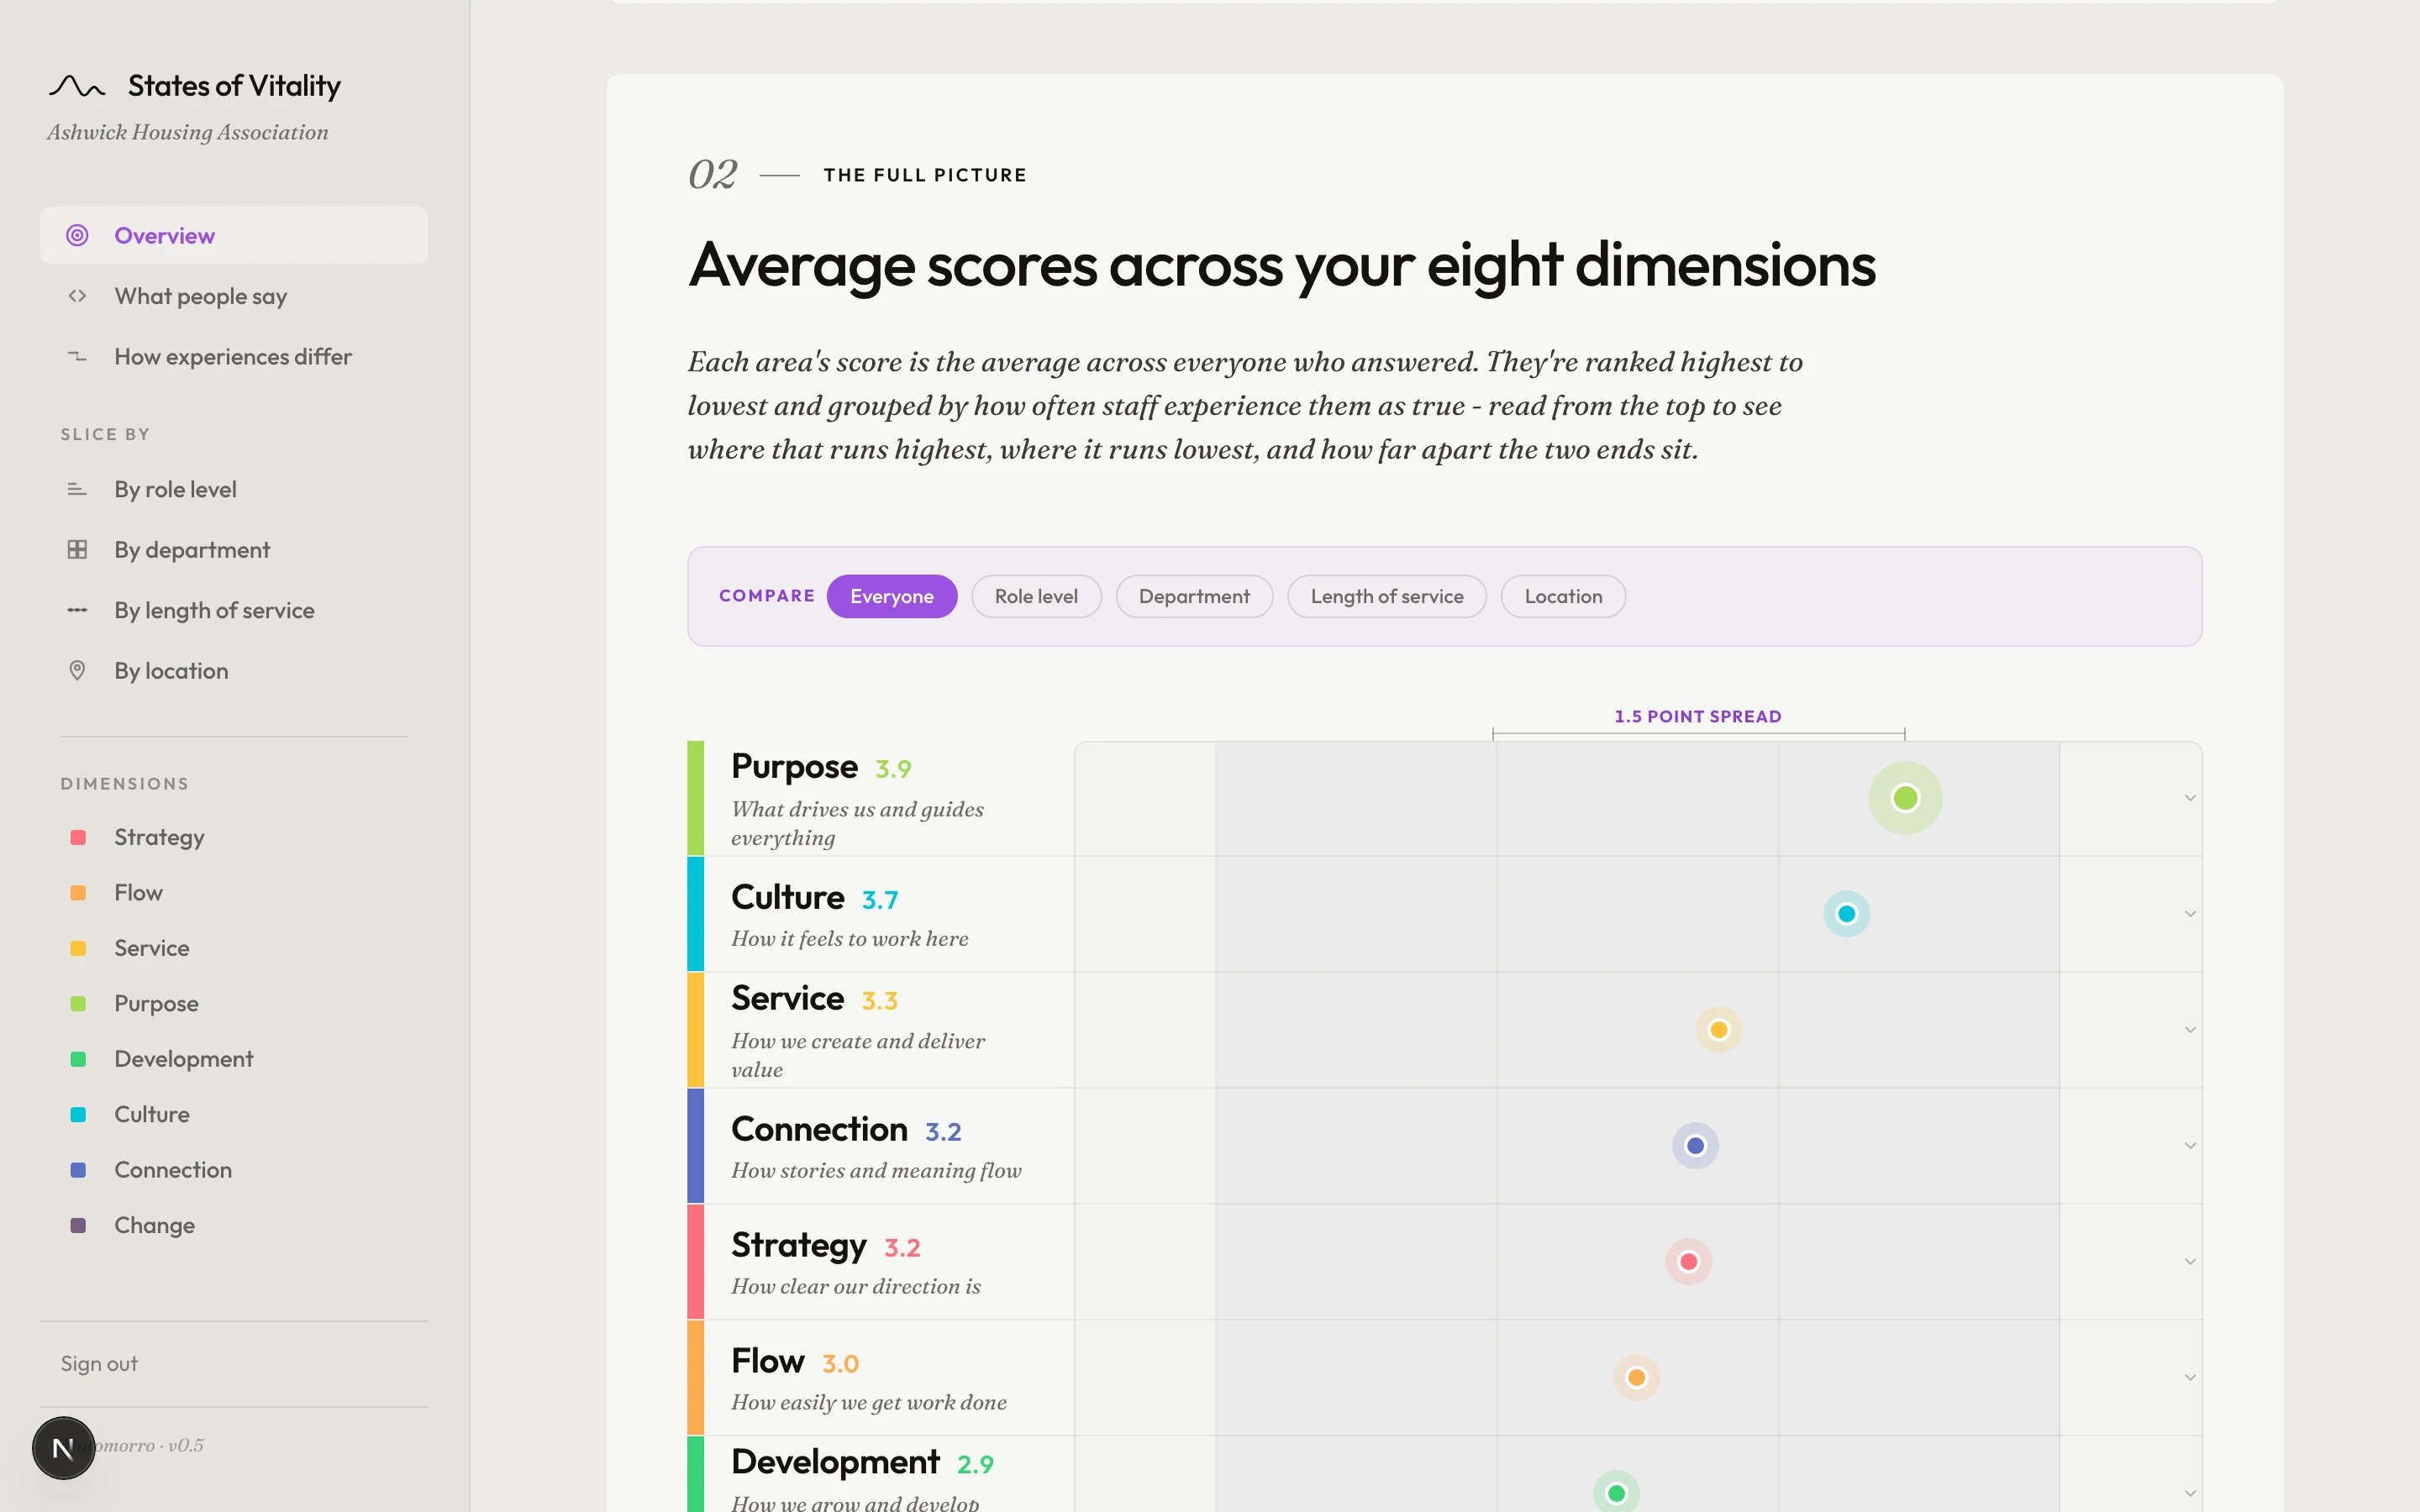The width and height of the screenshot is (2420, 1512).
Task: Go to How experiences differ
Action: click(234, 356)
